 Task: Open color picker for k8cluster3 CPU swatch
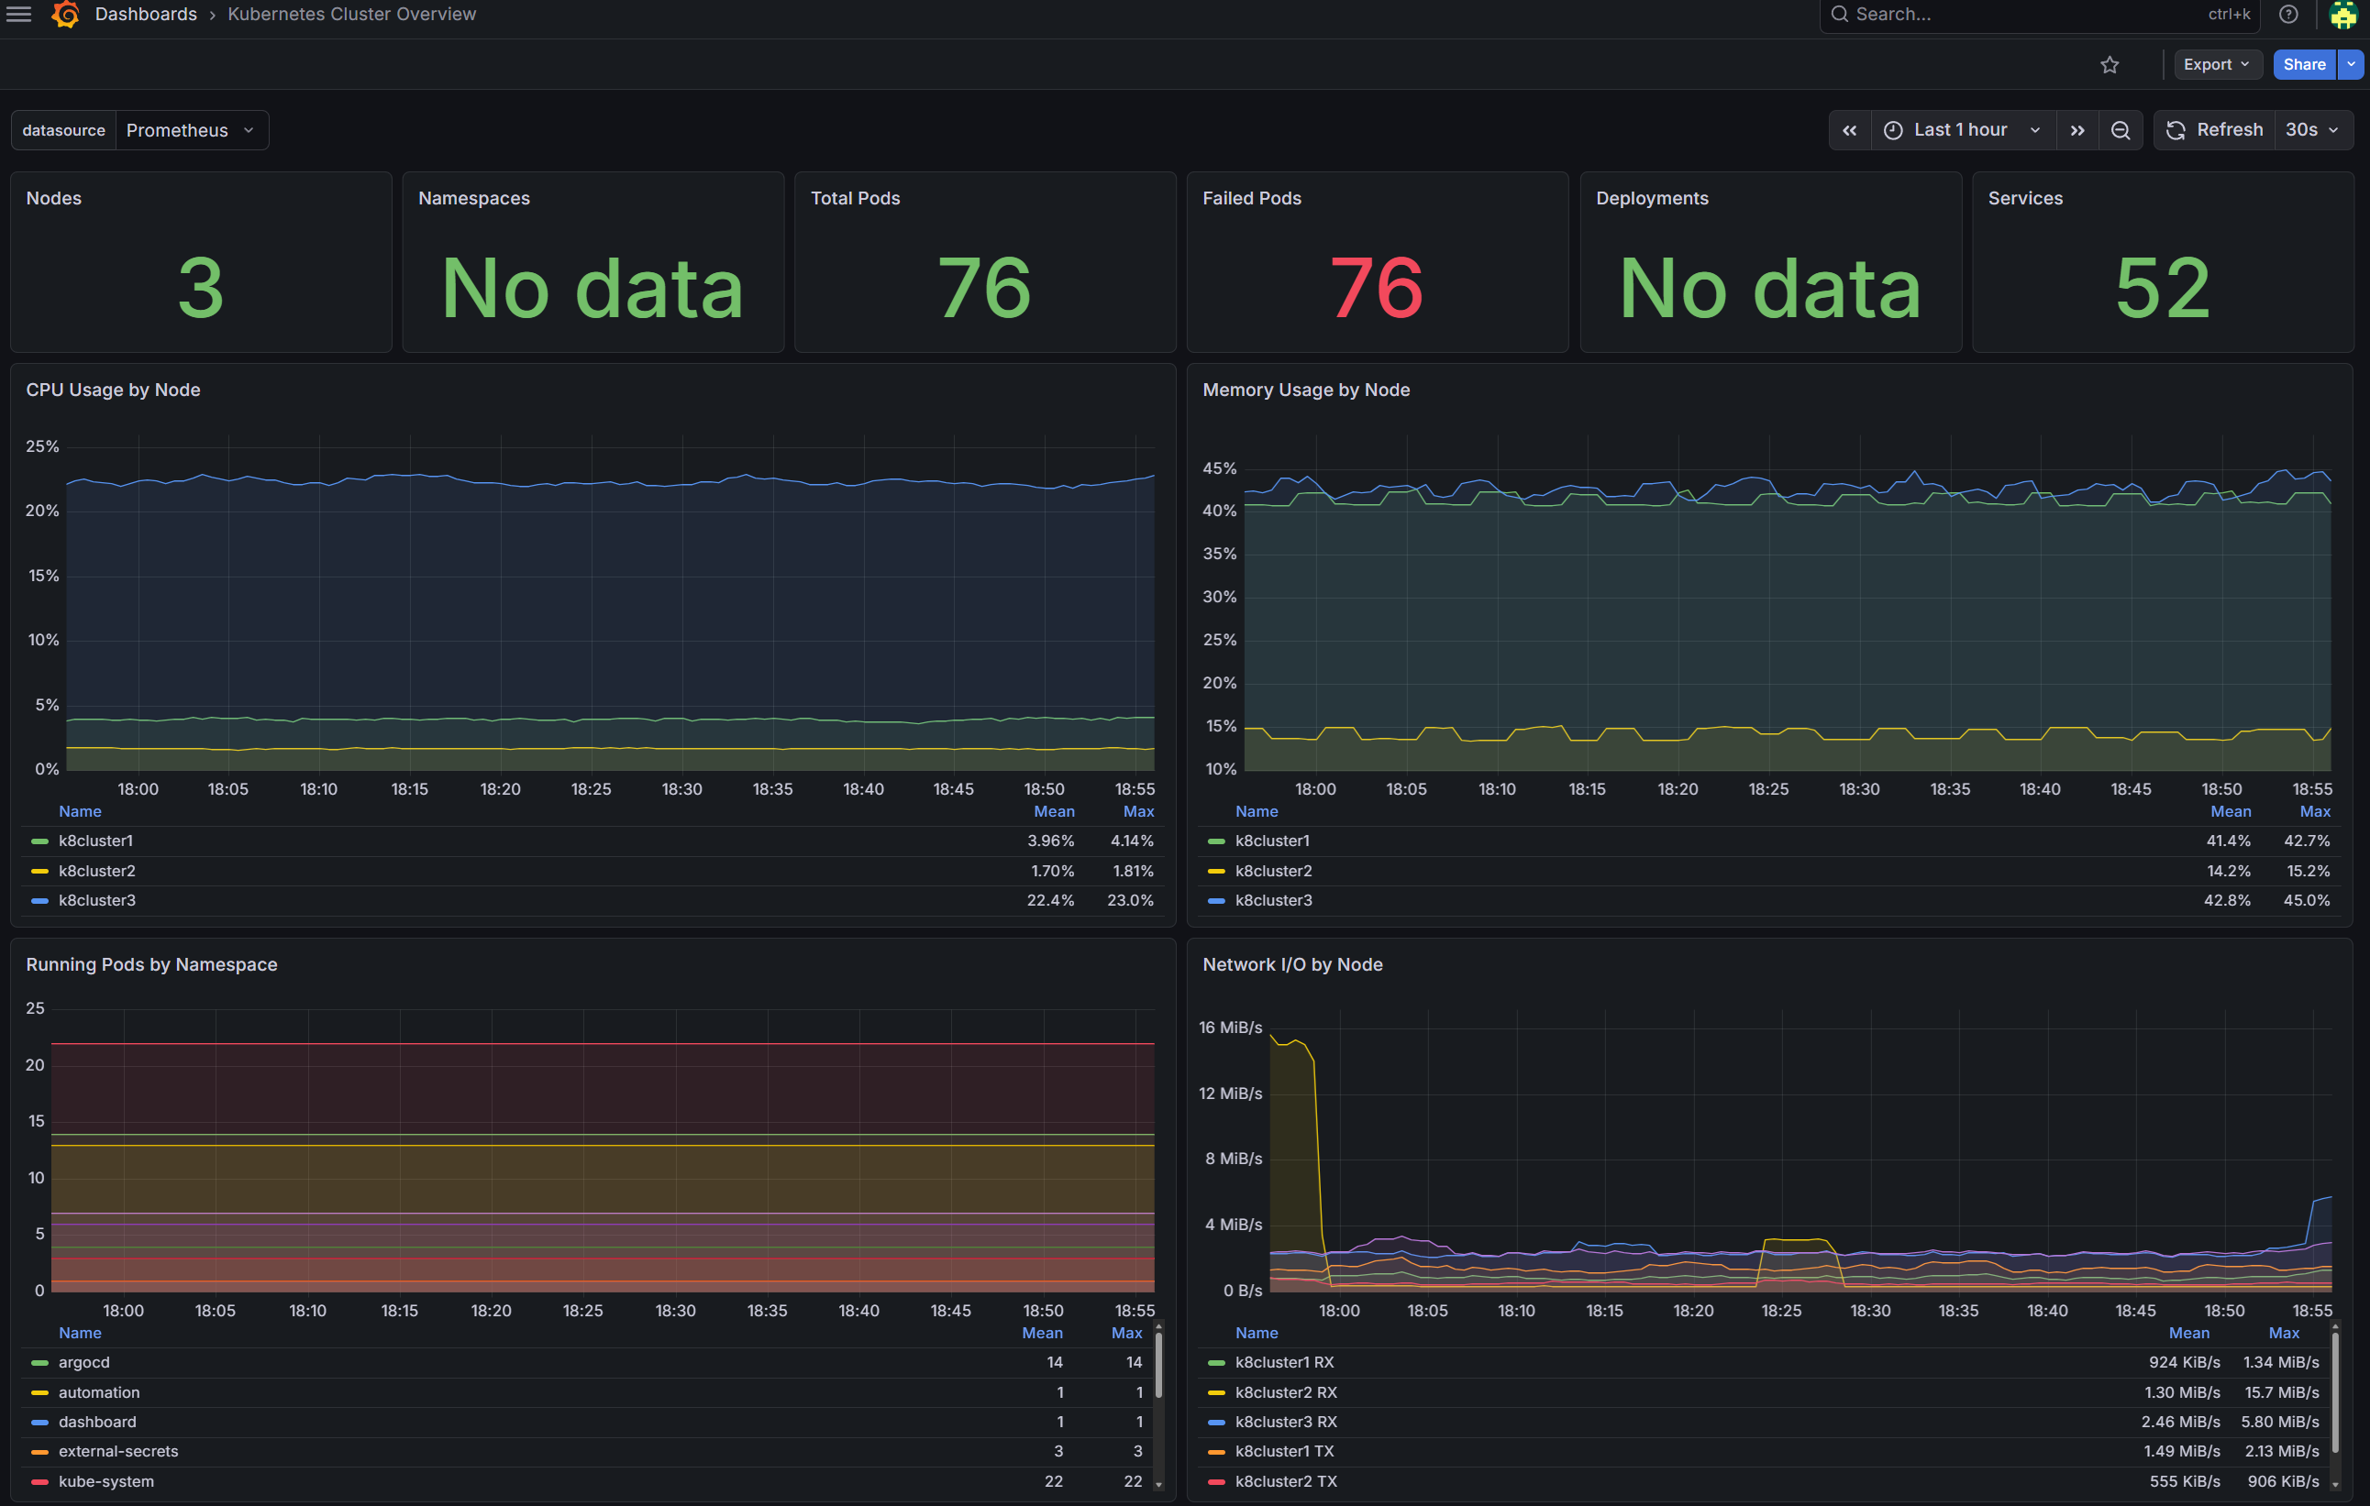click(39, 901)
